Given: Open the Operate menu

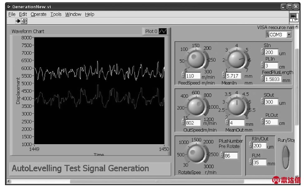Looking at the screenshot, I should (38, 14).
